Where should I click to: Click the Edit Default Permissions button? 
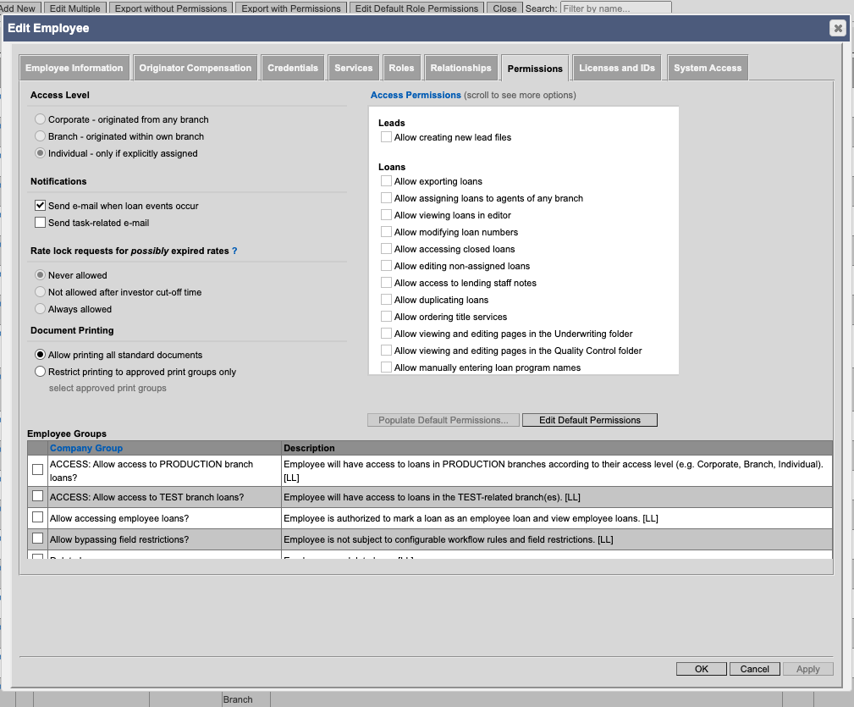coord(590,420)
